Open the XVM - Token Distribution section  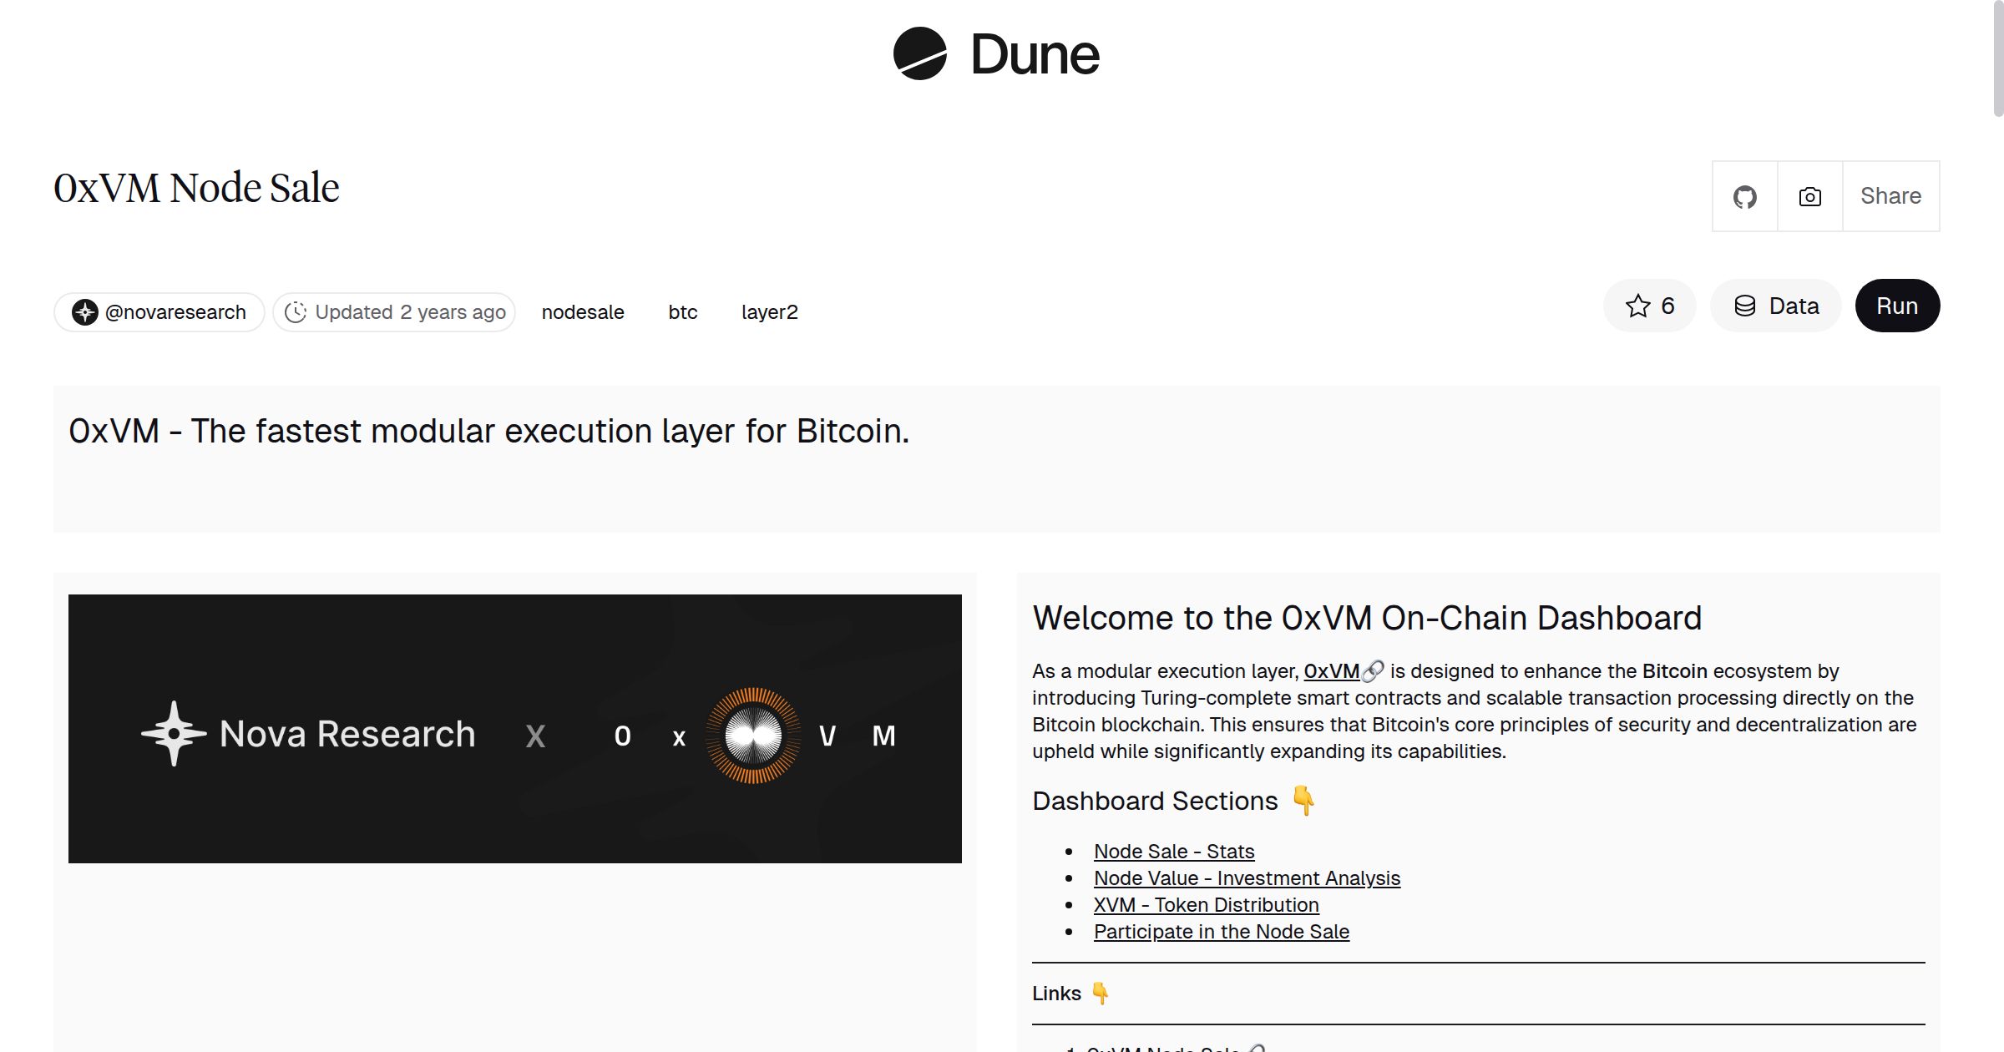click(1206, 905)
